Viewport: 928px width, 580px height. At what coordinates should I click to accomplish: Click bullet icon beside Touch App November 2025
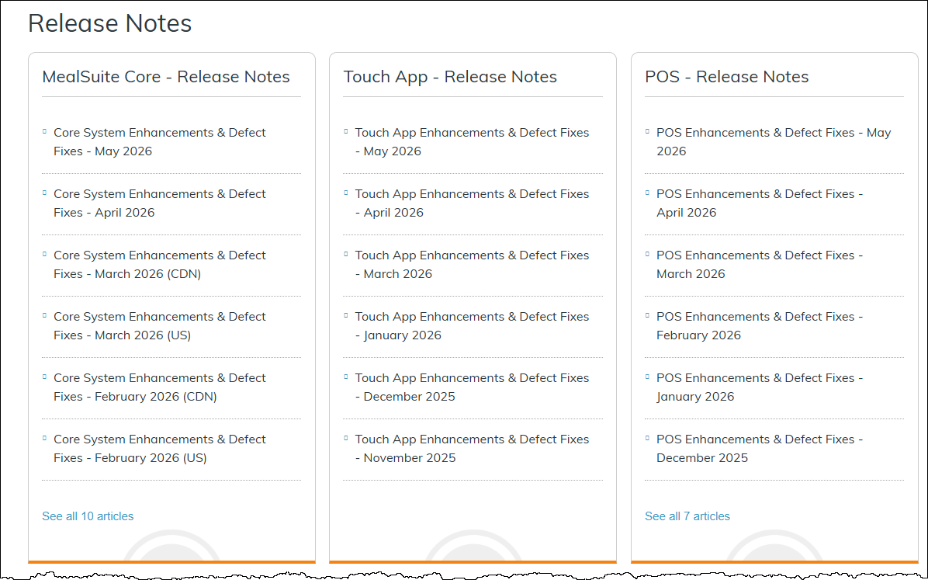[345, 438]
